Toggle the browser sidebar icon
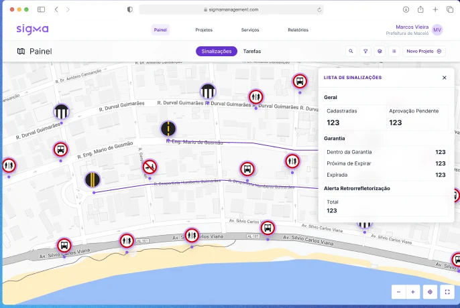Screen dimensions: 460x308 tap(41, 9)
